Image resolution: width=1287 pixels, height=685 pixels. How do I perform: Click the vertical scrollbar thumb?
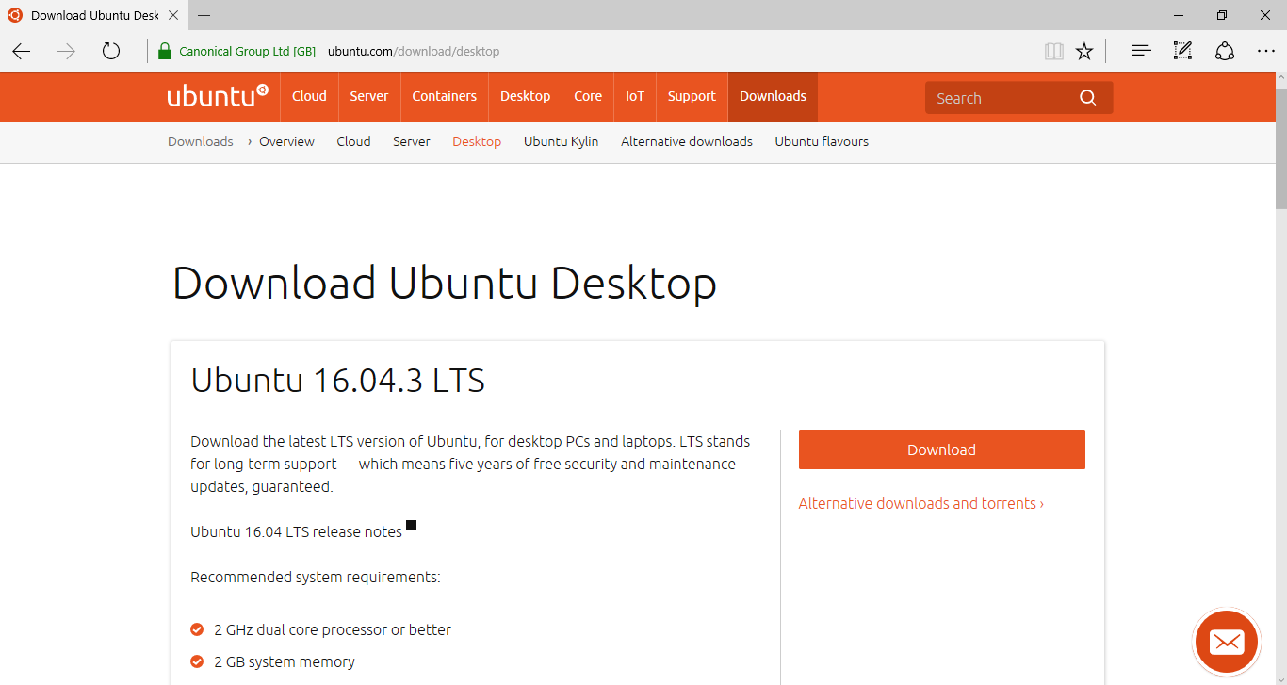coord(1280,148)
